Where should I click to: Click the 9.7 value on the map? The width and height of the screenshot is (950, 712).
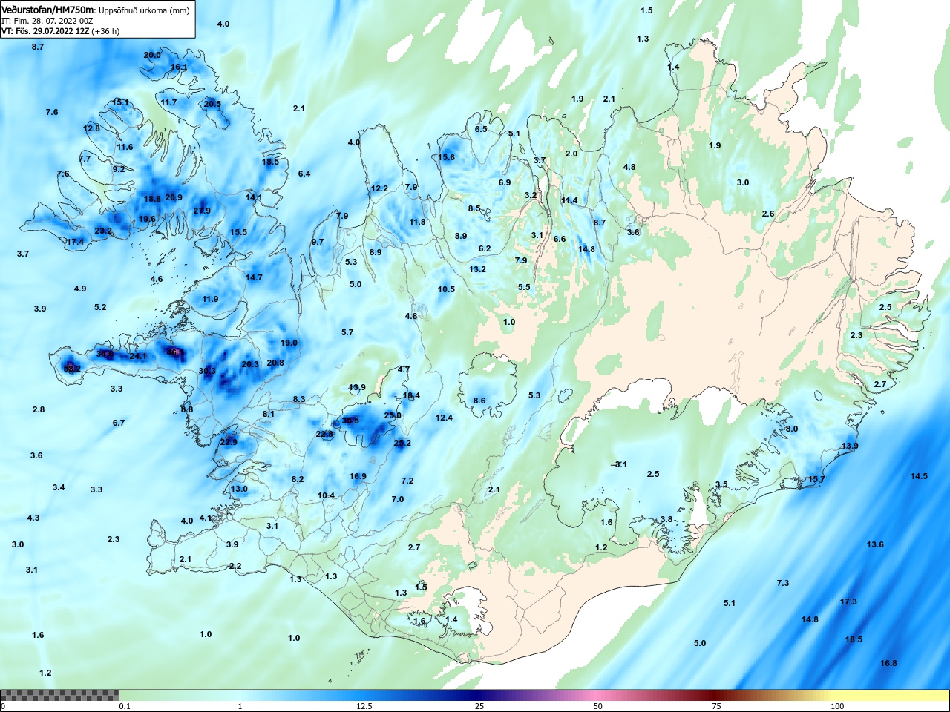[x=318, y=242]
